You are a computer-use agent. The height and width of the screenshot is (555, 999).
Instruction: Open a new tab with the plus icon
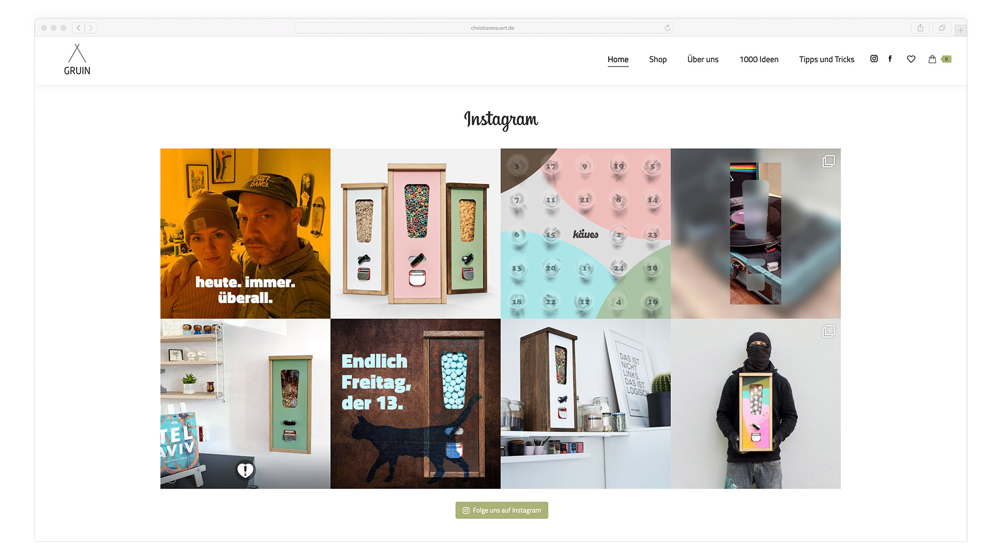(961, 31)
